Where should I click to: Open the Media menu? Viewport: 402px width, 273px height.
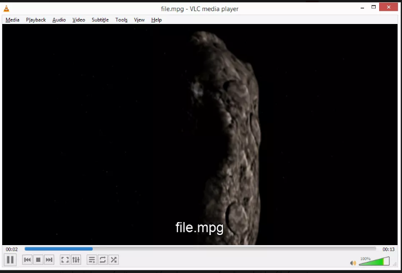coord(12,20)
